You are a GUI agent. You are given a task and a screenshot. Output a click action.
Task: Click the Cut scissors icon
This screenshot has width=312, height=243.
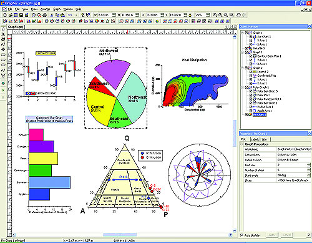pos(52,15)
